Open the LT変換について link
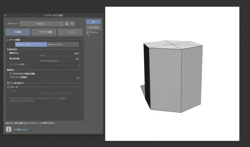The width and height of the screenshot is (250, 147). pyautogui.click(x=21, y=129)
